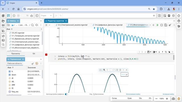This screenshot has height=102, width=182.
Task: Download plot image via camera icon
Action: (100, 70)
